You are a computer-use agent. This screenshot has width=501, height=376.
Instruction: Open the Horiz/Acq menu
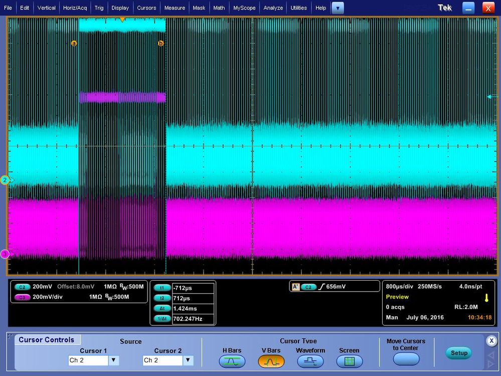pos(74,8)
